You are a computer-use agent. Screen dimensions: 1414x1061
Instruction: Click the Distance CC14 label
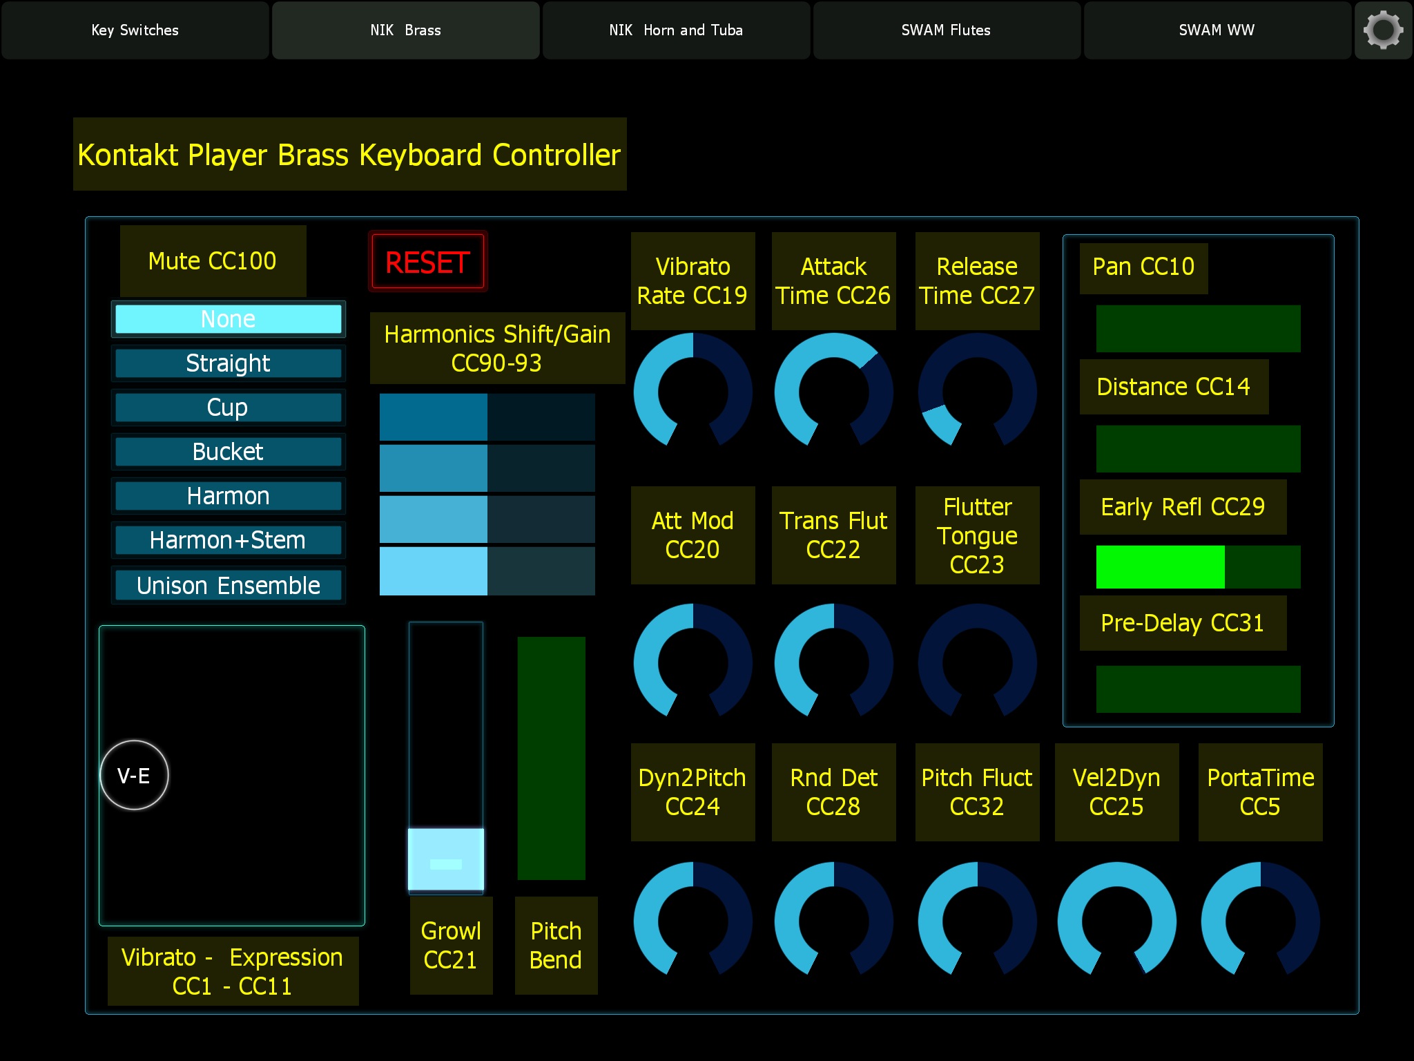(1174, 387)
